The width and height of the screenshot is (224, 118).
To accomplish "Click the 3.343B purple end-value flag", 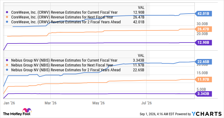I will pyautogui.click(x=203, y=94).
